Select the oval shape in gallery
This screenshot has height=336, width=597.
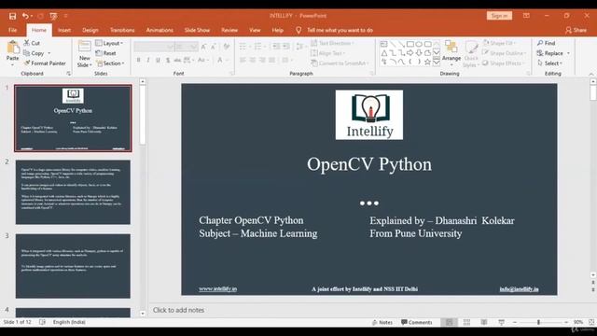[x=419, y=44]
